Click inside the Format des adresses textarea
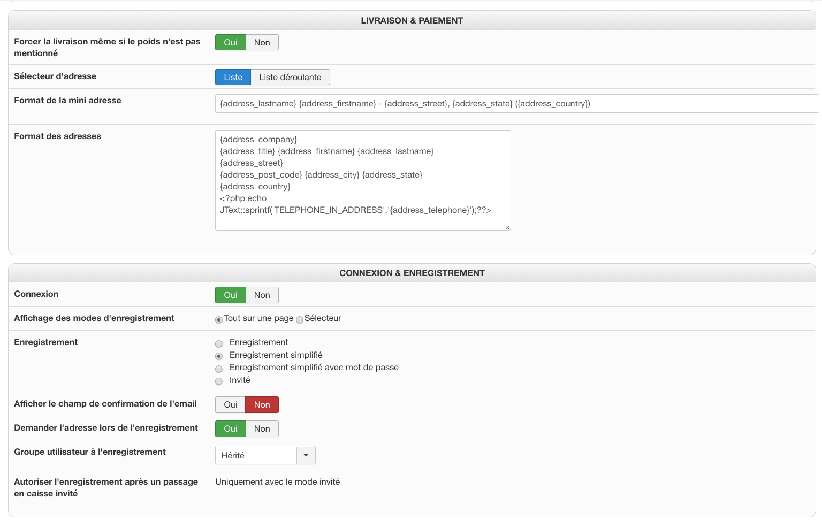Image resolution: width=822 pixels, height=528 pixels. (362, 180)
